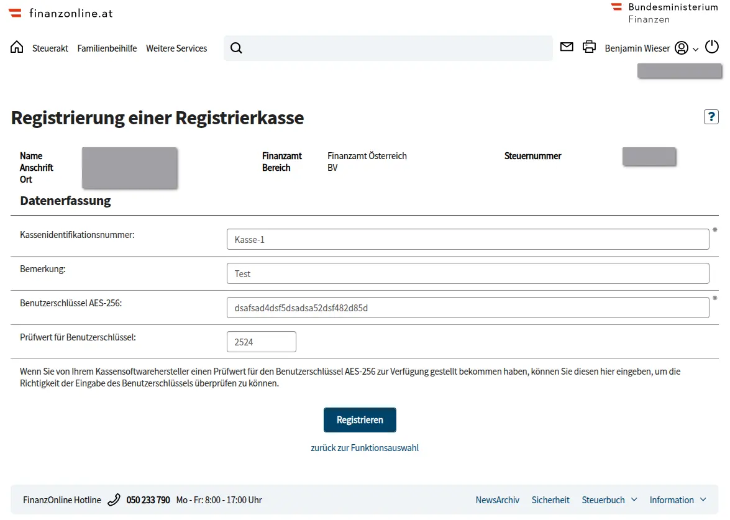
Task: Click the Bundesministerium Finanzen logo
Action: [664, 12]
